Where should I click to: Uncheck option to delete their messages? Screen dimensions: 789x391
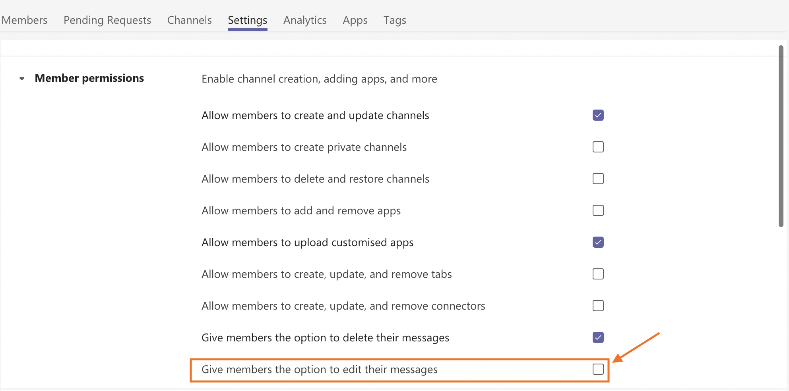[598, 337]
